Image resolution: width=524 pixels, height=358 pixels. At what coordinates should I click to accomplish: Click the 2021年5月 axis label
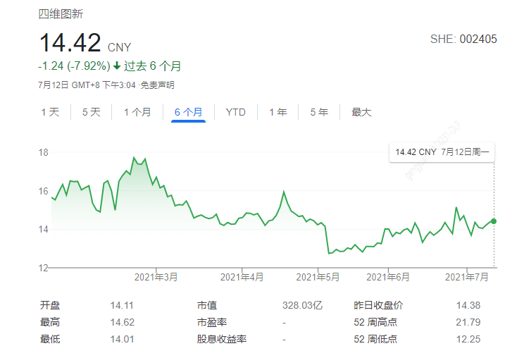coord(318,277)
